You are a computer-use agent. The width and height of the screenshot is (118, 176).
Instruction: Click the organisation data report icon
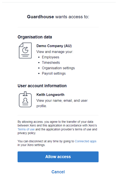point(25,51)
